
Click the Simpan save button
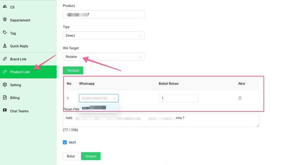click(x=91, y=156)
